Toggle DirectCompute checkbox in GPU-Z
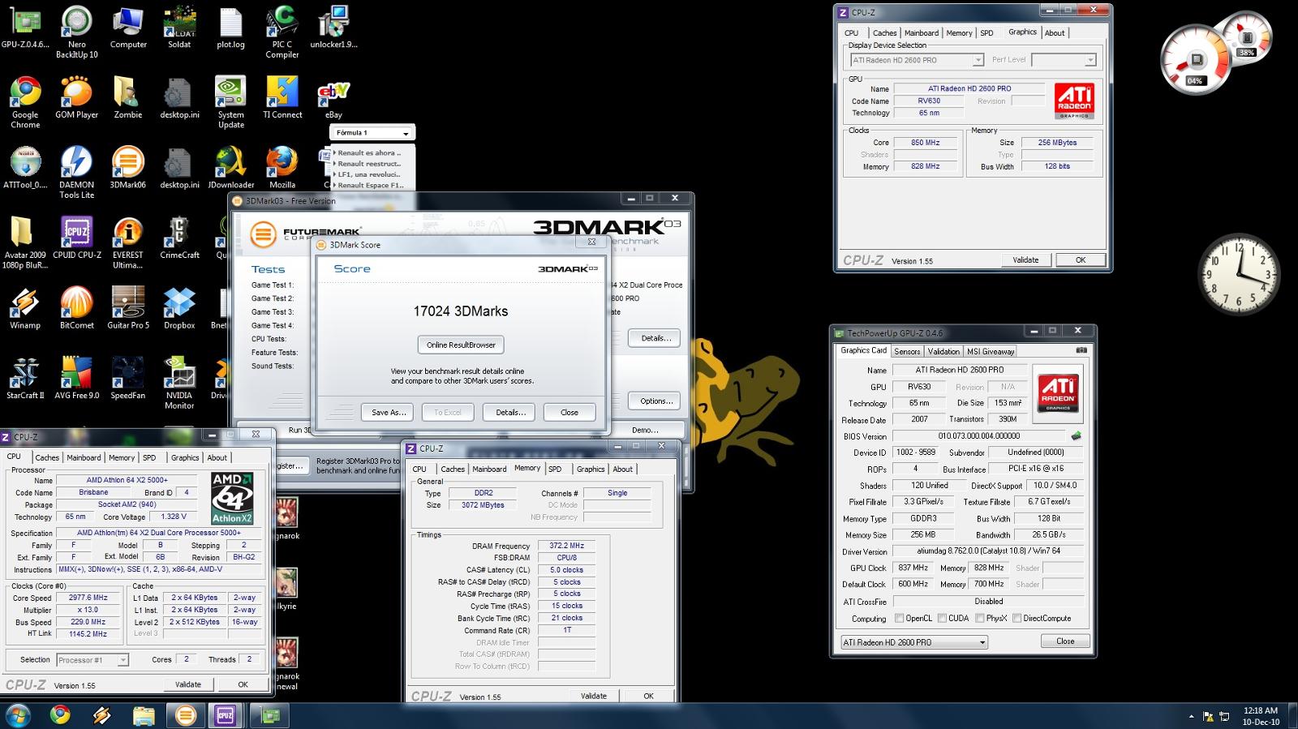This screenshot has width=1298, height=729. click(1016, 618)
